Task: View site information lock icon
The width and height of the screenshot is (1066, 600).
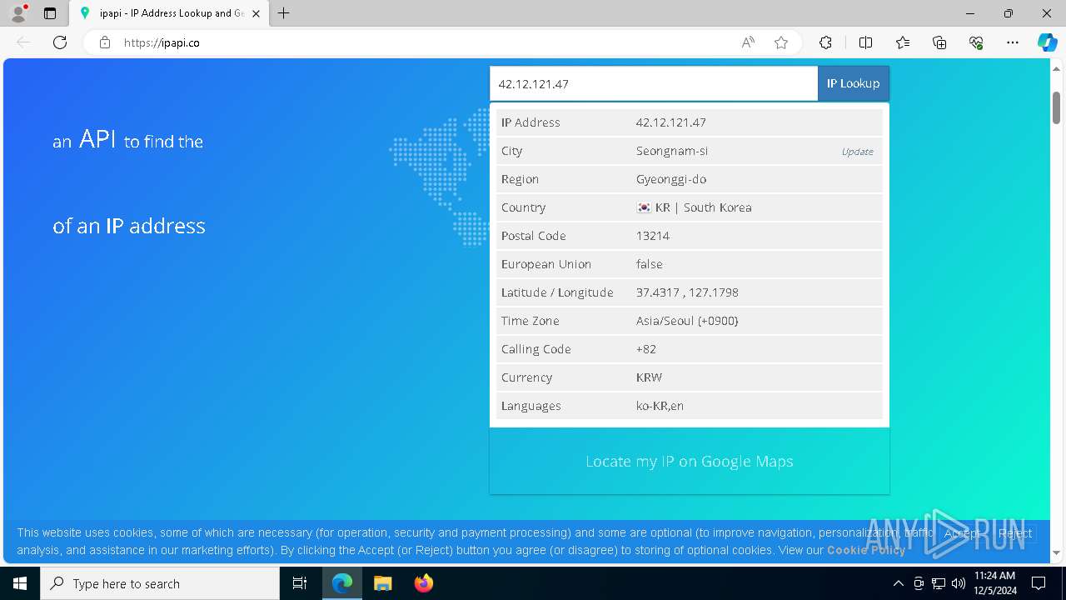Action: pos(105,42)
